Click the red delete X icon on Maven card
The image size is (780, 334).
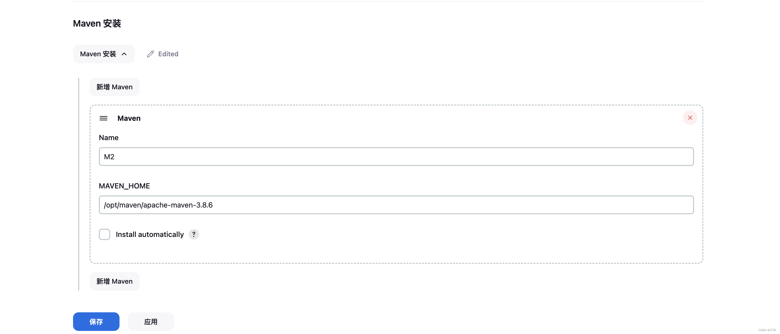click(690, 118)
